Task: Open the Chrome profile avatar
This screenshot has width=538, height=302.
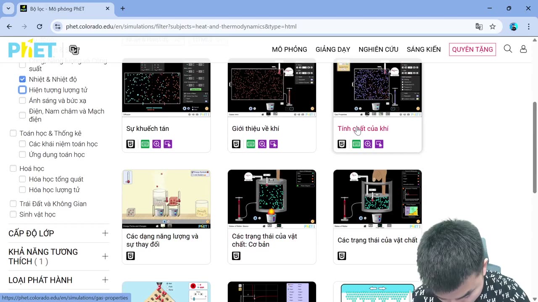Action: [x=513, y=26]
